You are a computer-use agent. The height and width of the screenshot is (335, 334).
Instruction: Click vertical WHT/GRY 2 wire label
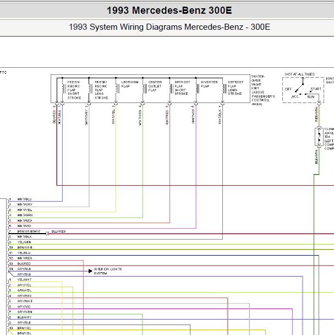point(86,115)
